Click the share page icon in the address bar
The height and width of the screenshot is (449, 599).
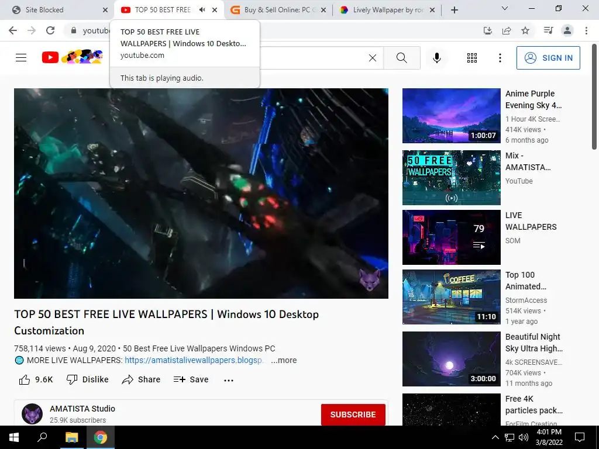click(x=507, y=30)
